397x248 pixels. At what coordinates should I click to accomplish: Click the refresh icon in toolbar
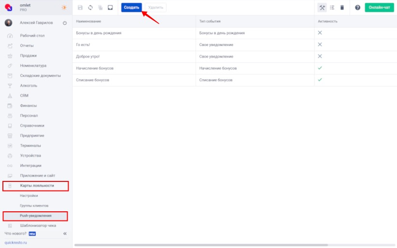click(90, 8)
